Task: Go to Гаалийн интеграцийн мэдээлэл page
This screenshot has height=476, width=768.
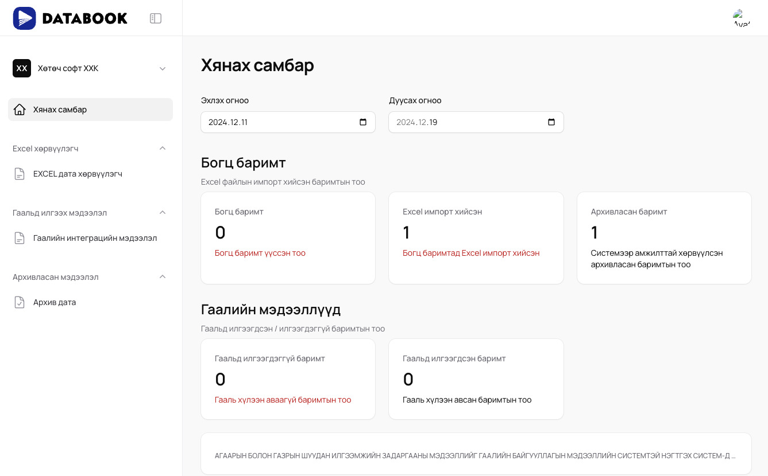Action: pos(95,238)
